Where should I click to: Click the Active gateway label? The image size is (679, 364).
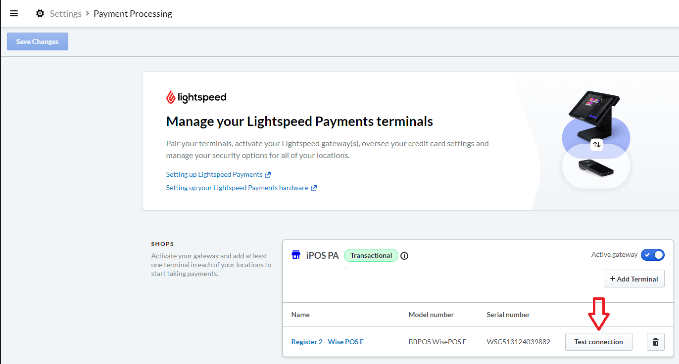tap(615, 255)
